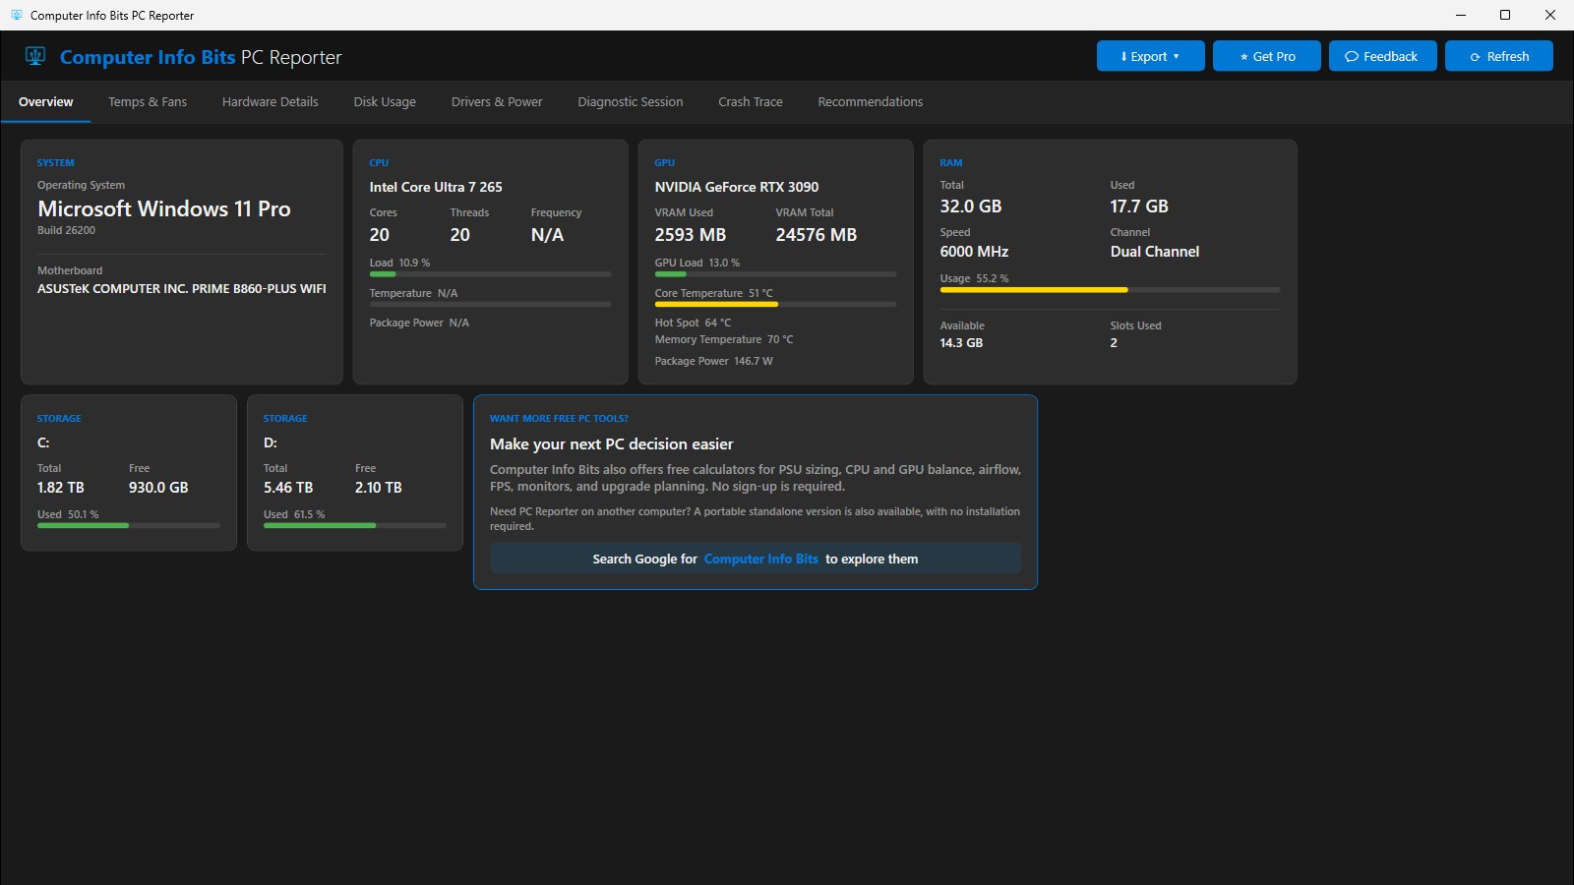
Task: Go to the Disk Usage tab
Action: tap(385, 102)
